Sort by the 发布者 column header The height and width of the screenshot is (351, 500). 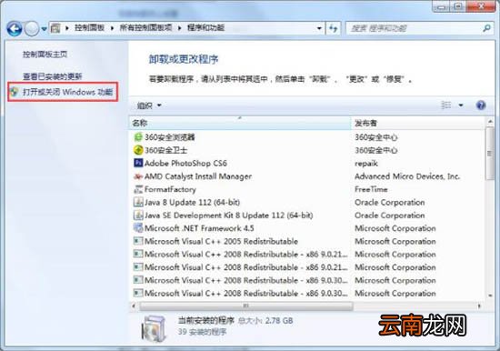point(417,123)
